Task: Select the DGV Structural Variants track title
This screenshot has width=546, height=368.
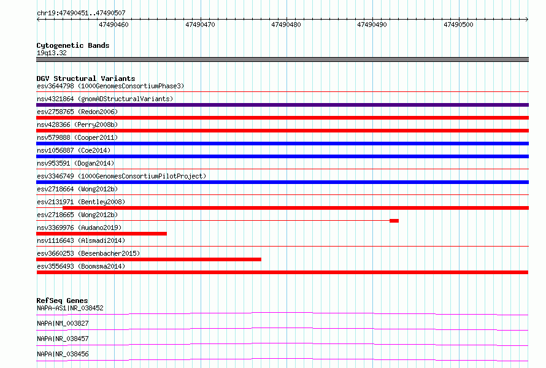Action: click(x=86, y=79)
